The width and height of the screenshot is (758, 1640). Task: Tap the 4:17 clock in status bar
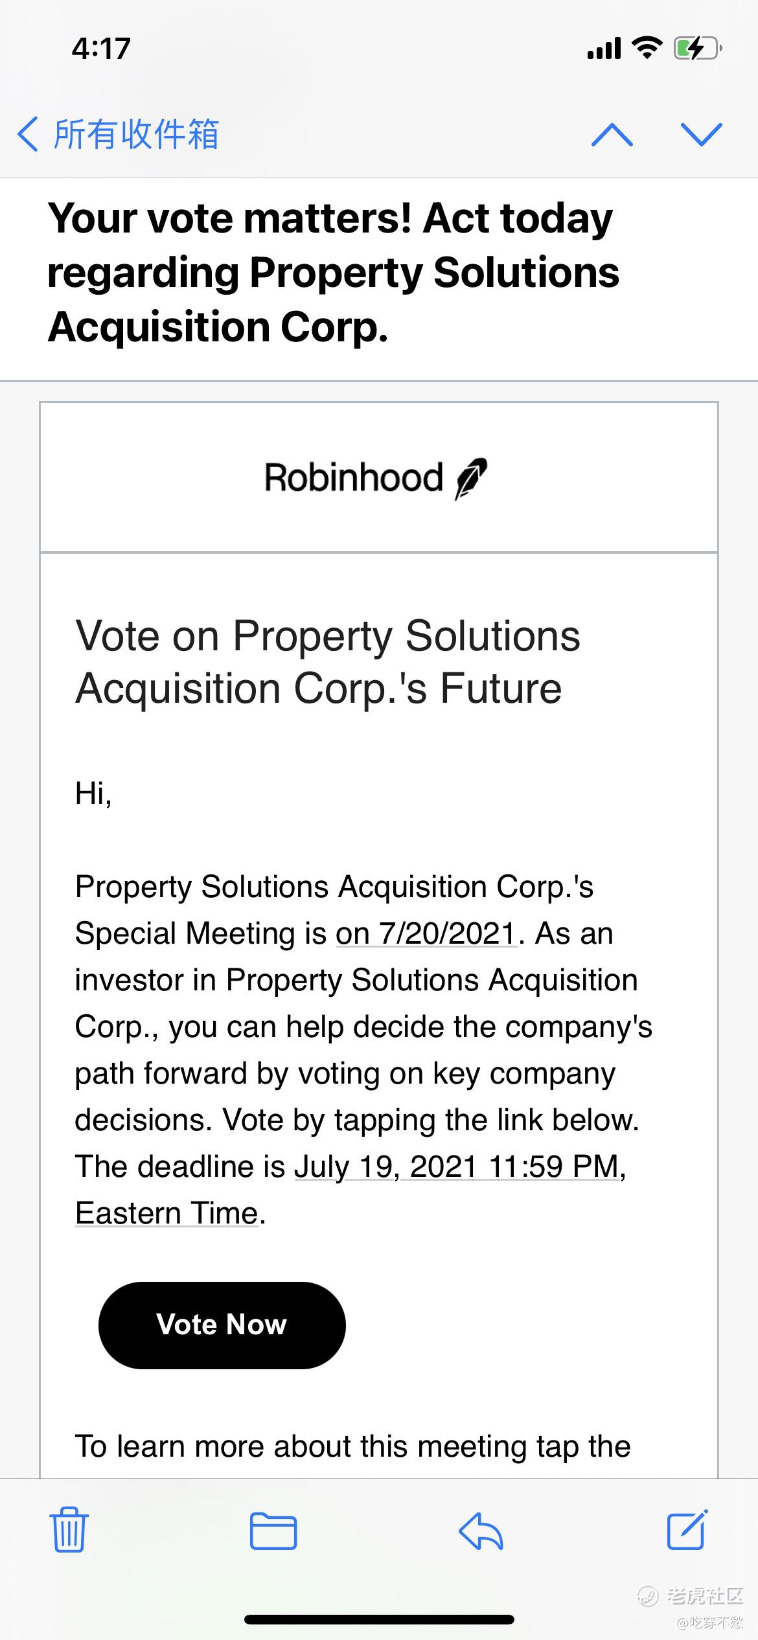[101, 49]
